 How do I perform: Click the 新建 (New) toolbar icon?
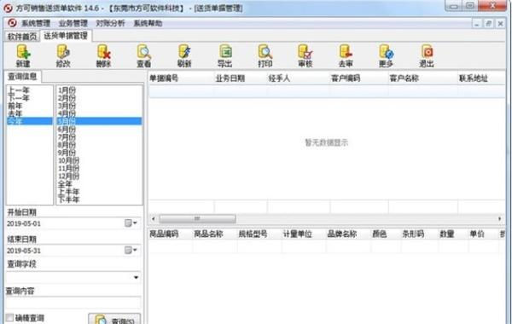point(23,56)
